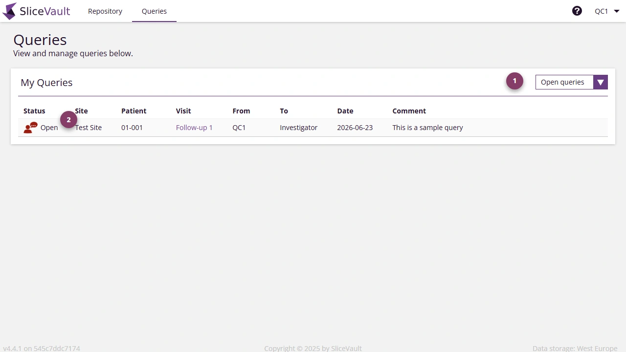Click the Copyright 2025 by SliceVault footer
This screenshot has width=626, height=352.
point(313,348)
